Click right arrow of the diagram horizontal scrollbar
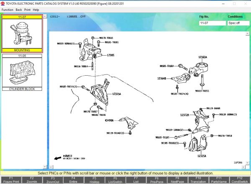The width and height of the screenshot is (251, 184). (x=243, y=167)
